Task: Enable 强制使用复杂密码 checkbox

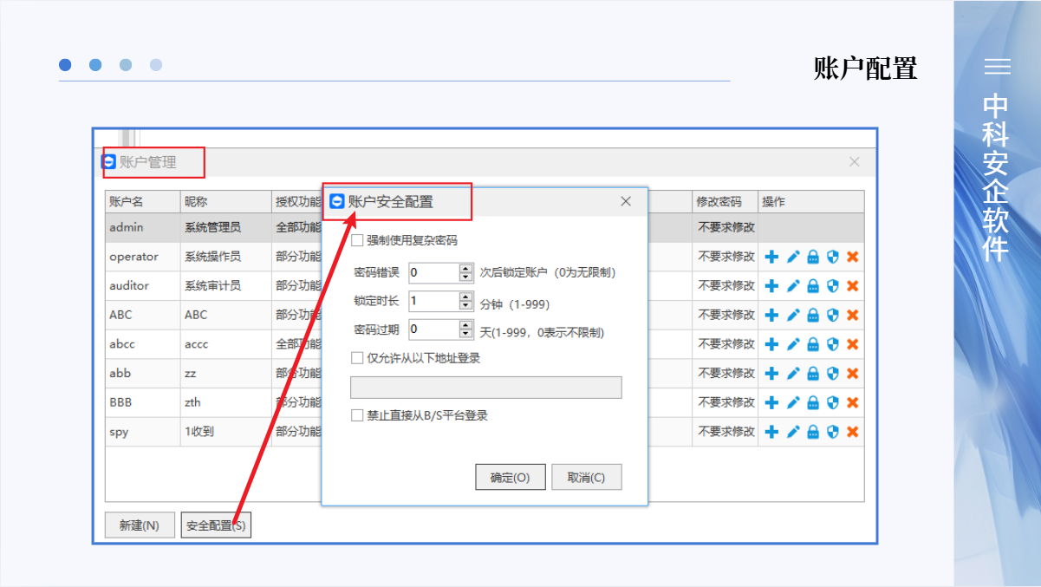Action: pos(357,240)
